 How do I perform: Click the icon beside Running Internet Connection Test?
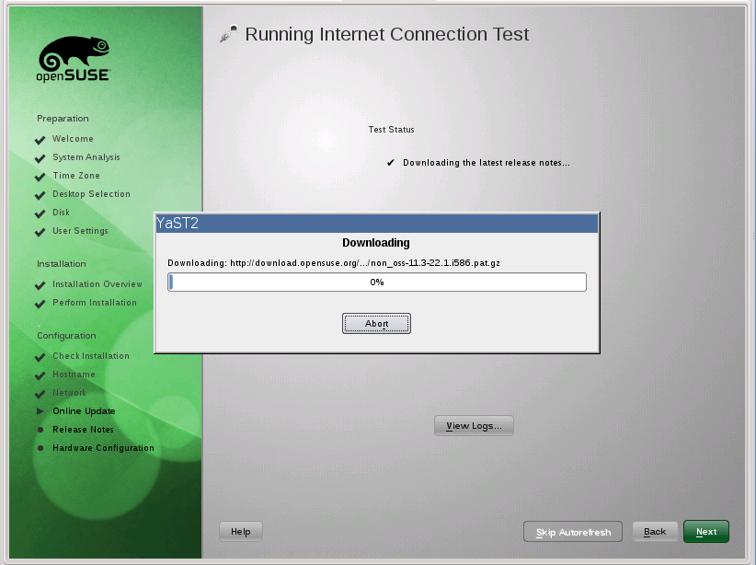[229, 35]
